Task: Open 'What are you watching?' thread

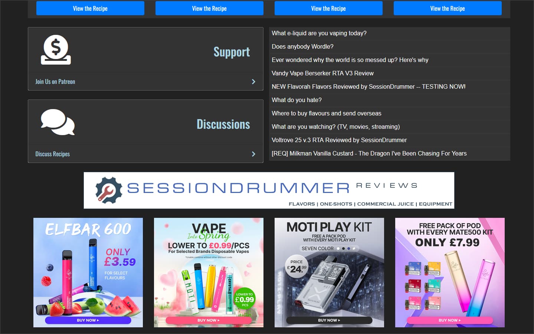Action: pyautogui.click(x=336, y=127)
